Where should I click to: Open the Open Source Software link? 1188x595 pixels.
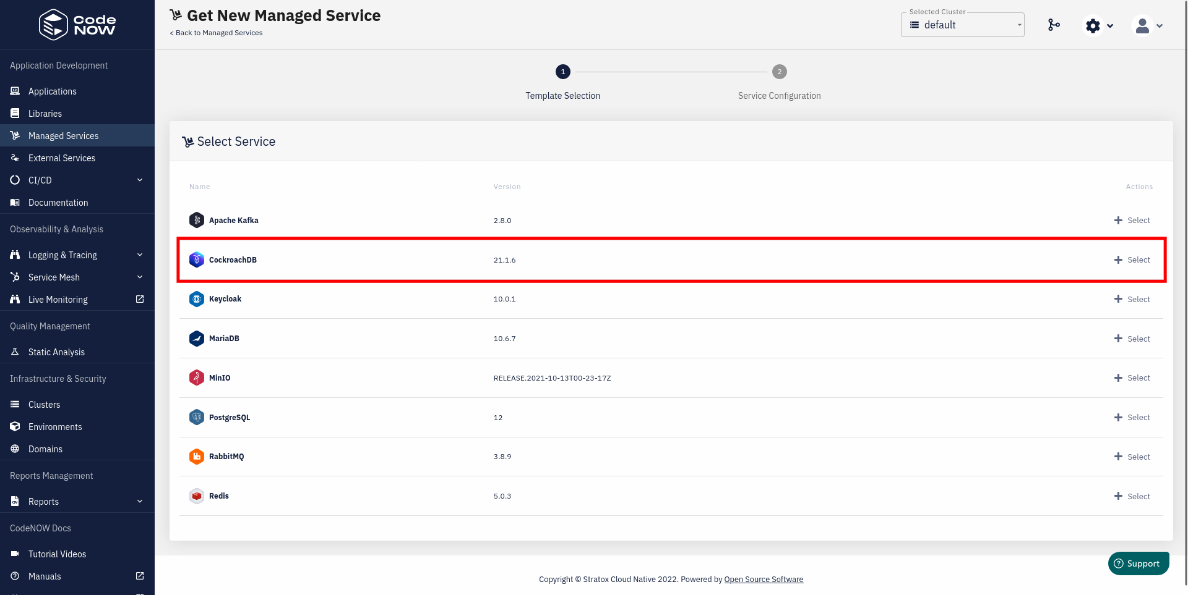(764, 580)
